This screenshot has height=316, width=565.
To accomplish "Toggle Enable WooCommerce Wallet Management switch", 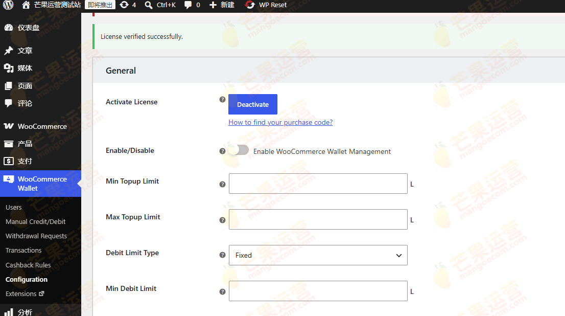I will pyautogui.click(x=239, y=150).
